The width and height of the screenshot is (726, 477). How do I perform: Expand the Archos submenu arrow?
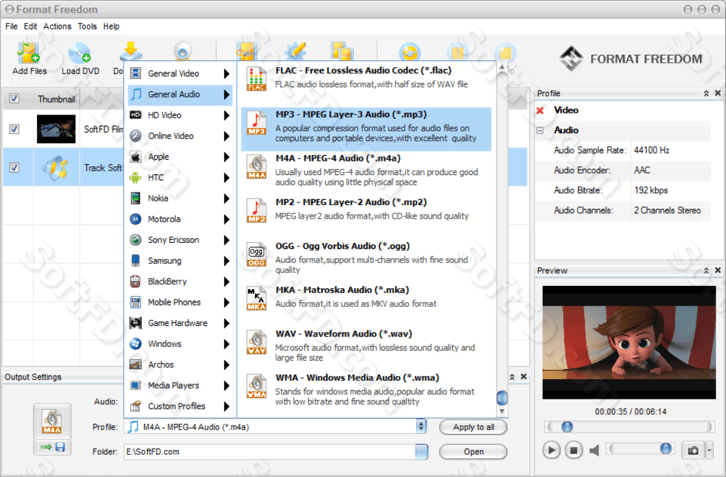coord(226,365)
